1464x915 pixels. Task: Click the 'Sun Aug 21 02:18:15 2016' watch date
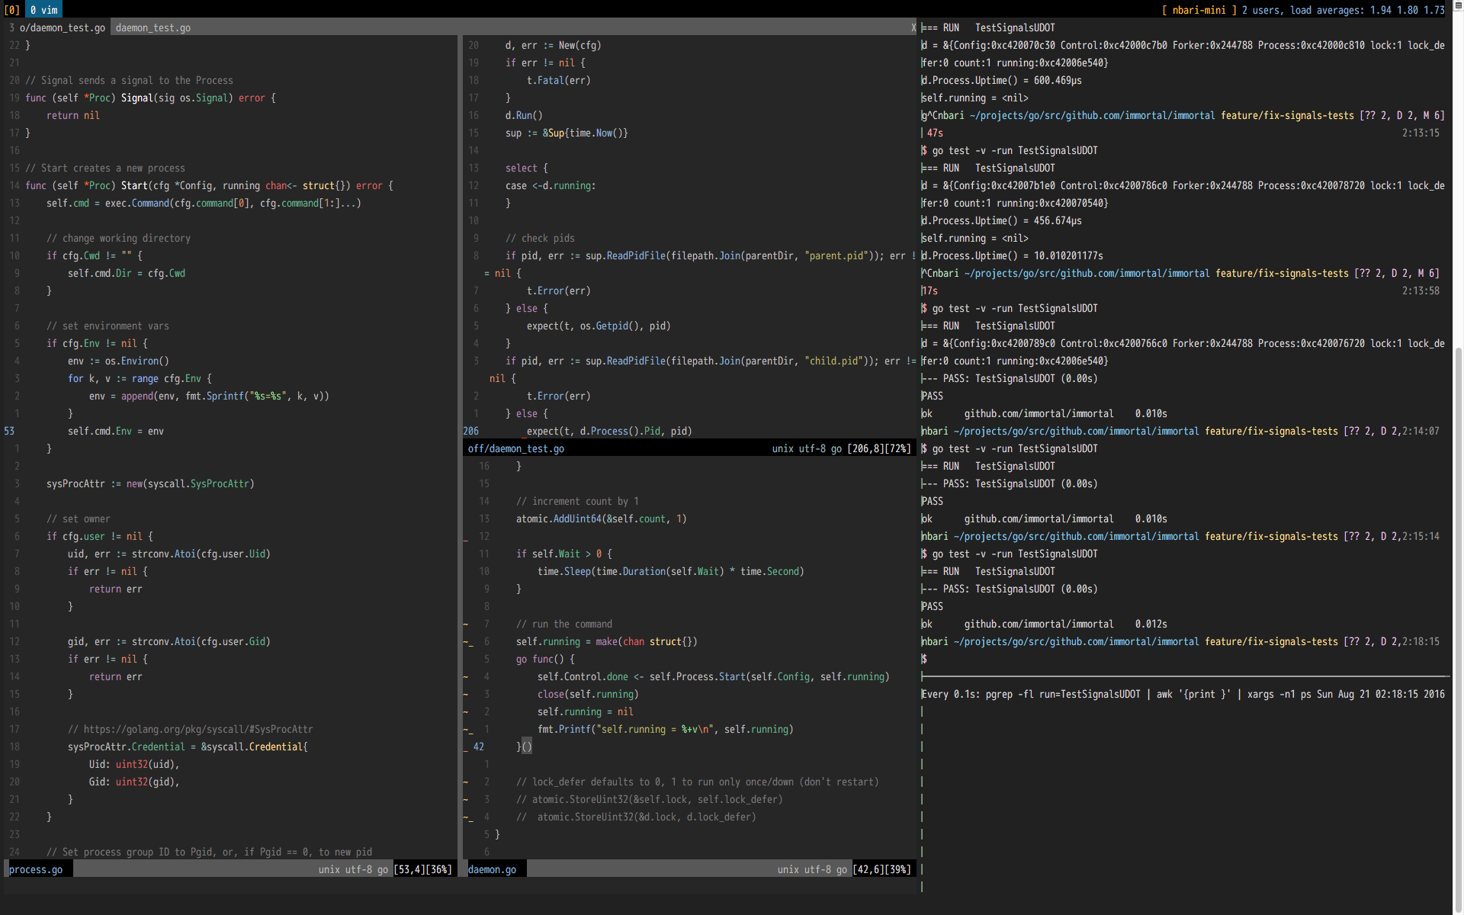(1381, 694)
